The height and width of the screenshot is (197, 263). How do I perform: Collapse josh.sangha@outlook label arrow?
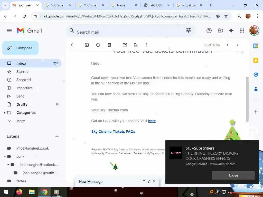[x=8, y=165]
